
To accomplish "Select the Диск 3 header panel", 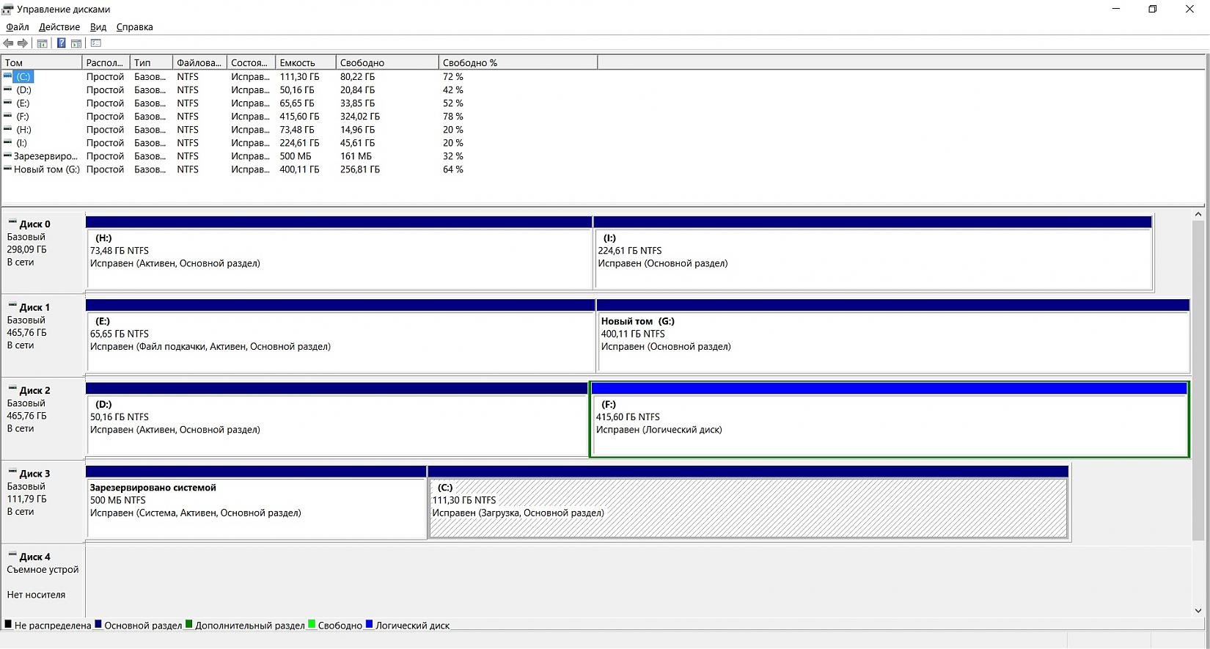I will tap(44, 502).
